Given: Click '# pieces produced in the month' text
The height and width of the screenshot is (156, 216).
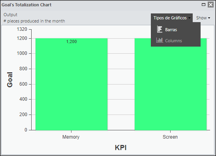Looking at the screenshot, I should pyautogui.click(x=34, y=21).
